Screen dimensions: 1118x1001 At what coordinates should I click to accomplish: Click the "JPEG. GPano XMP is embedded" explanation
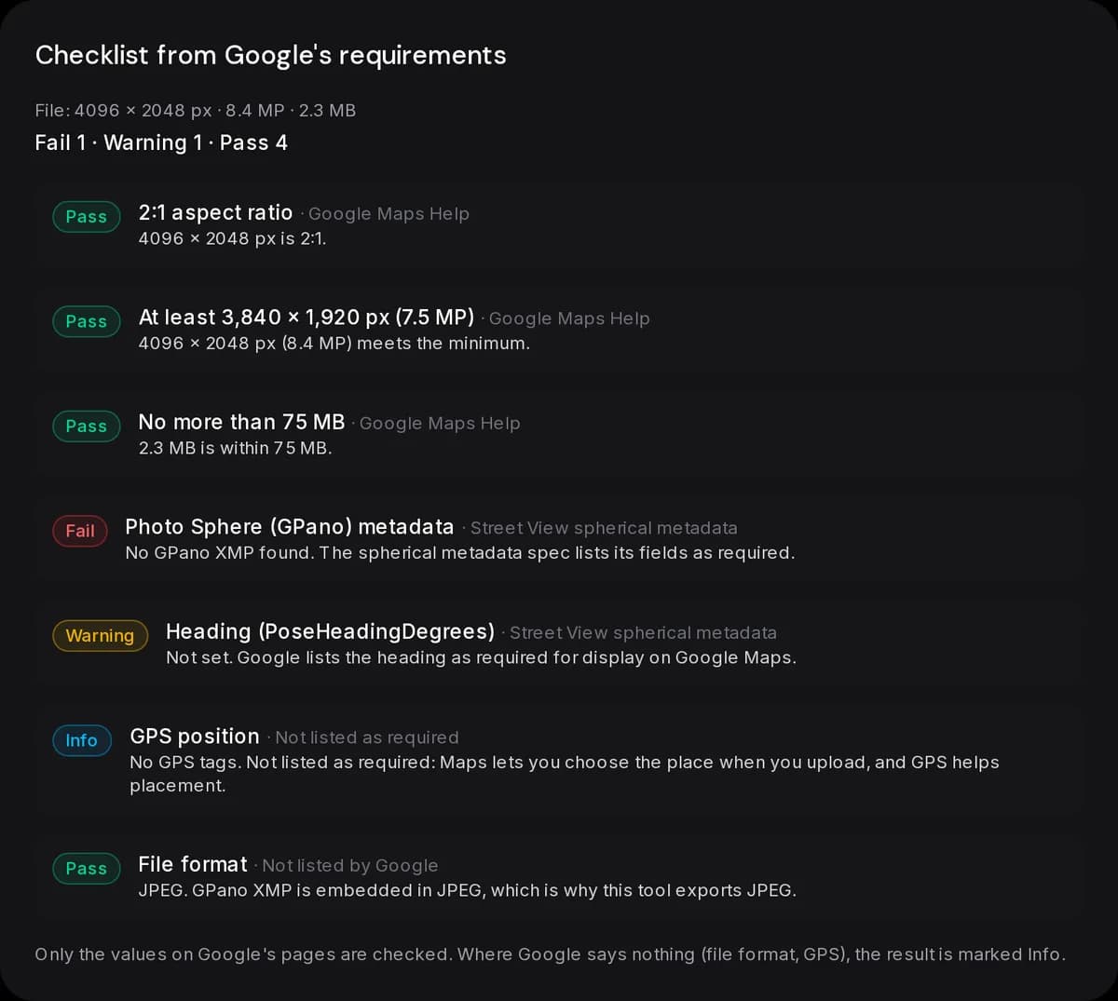pos(467,890)
